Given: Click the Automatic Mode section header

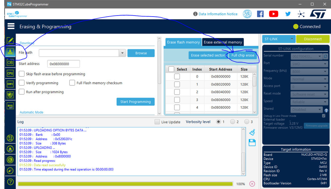Looking at the screenshot, I should point(31,112).
